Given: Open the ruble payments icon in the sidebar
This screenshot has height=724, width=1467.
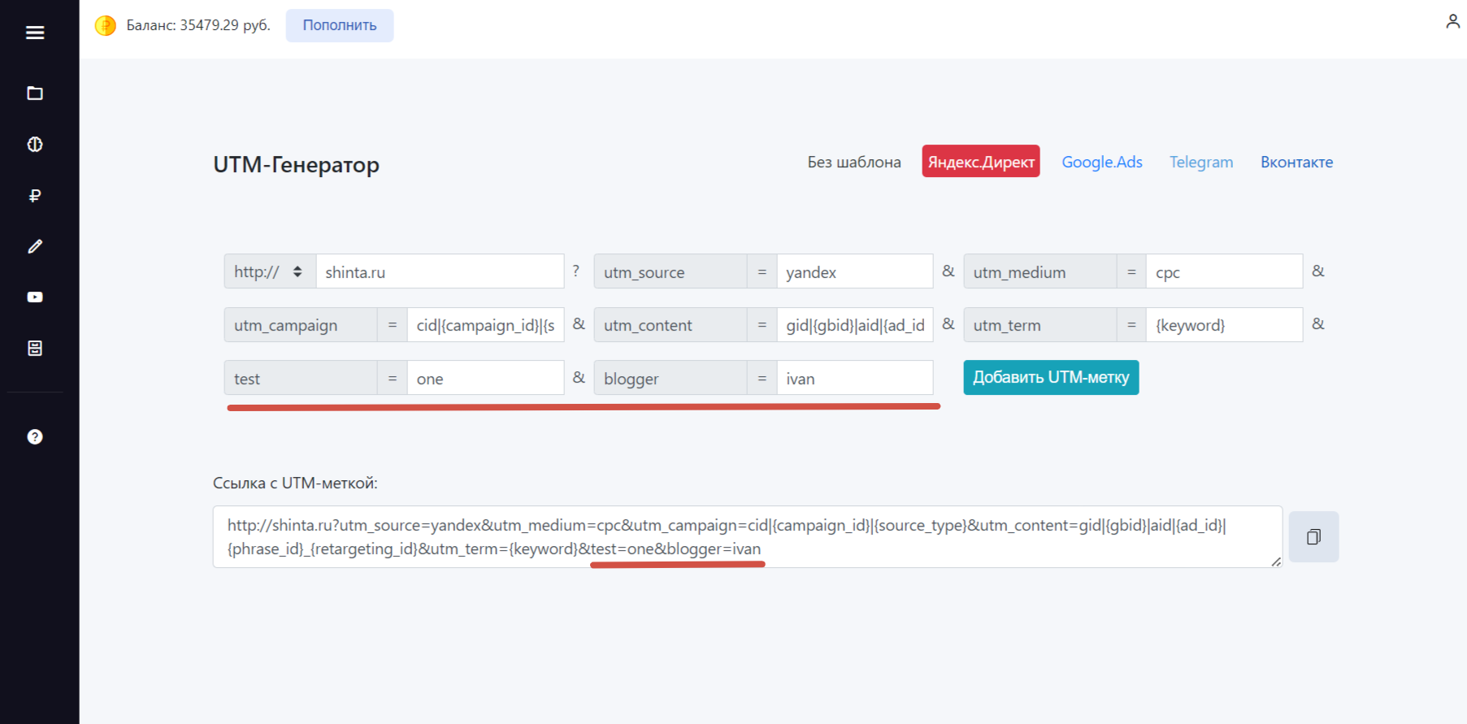Looking at the screenshot, I should point(35,195).
